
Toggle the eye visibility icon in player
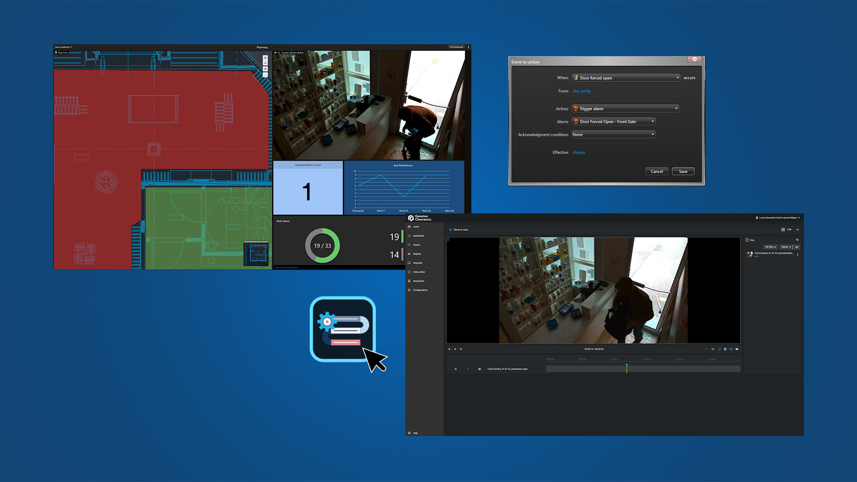tap(737, 349)
